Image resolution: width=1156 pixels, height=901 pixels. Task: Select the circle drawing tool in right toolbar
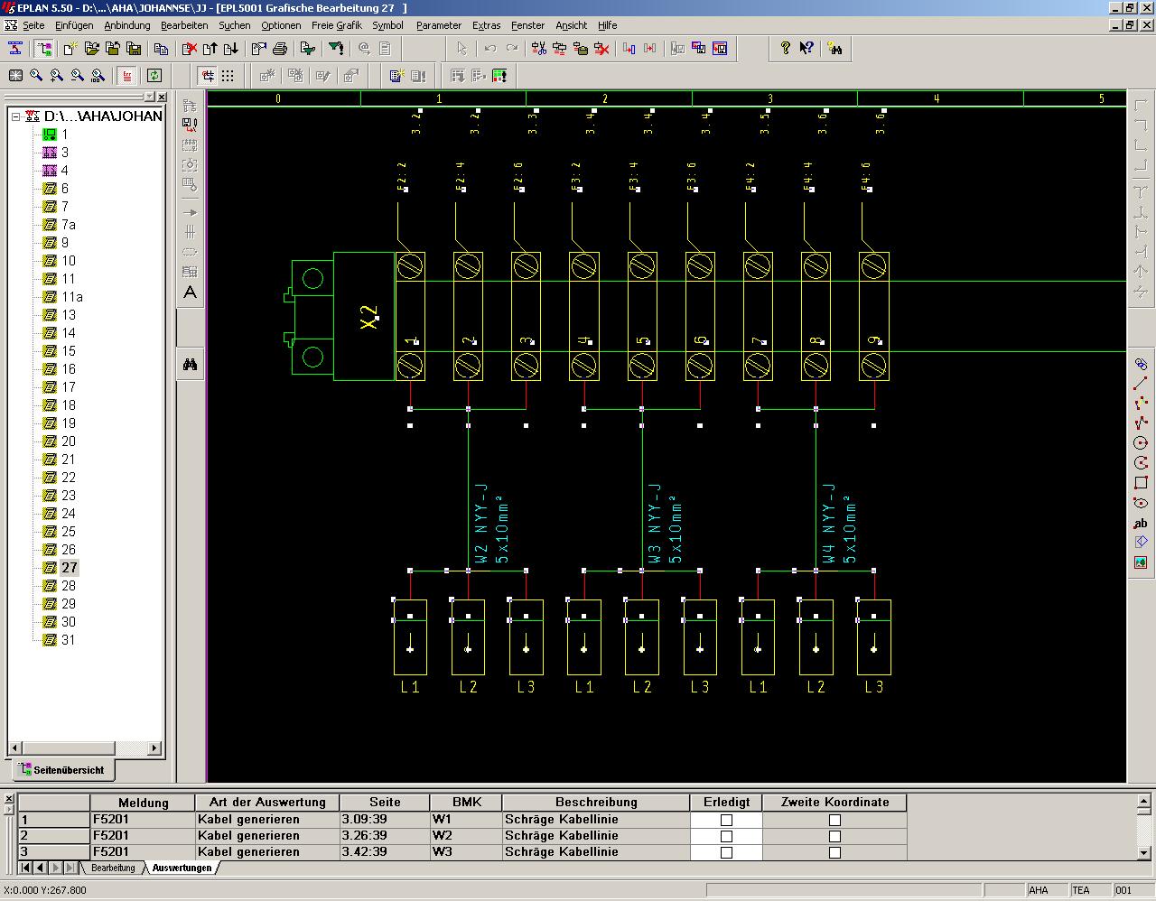(x=1141, y=443)
